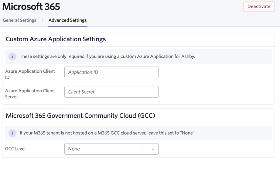Select the Advanced Settings tab
The height and width of the screenshot is (183, 280).
click(x=67, y=20)
